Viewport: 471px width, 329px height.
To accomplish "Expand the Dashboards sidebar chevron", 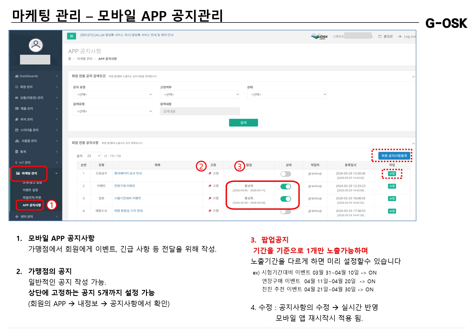I will [x=57, y=76].
